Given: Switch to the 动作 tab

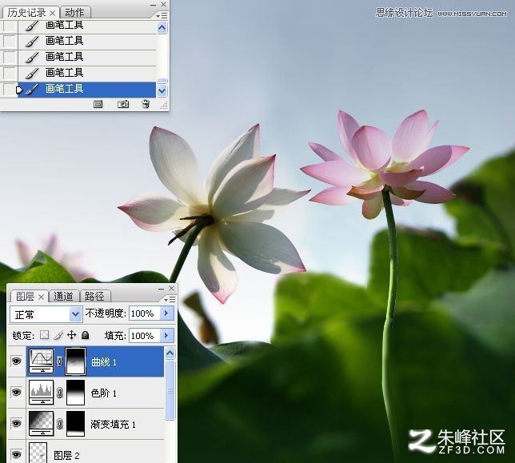Looking at the screenshot, I should click(74, 13).
